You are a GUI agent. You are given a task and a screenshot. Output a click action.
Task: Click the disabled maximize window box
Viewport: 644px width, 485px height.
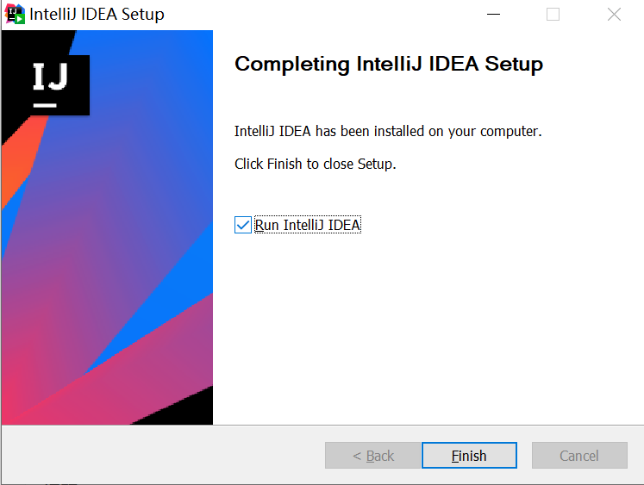click(553, 15)
